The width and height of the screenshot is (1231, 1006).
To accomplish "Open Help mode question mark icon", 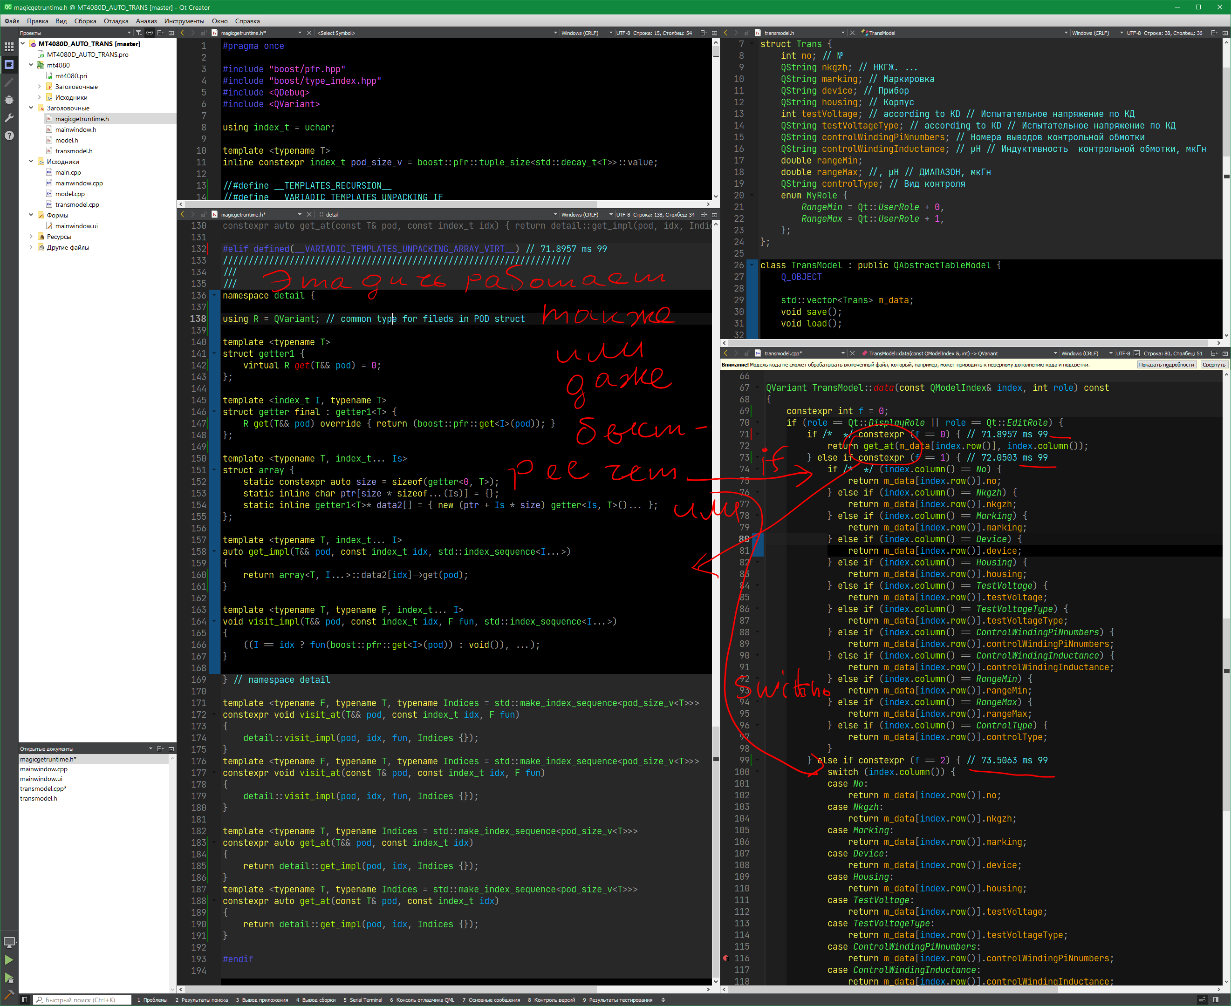I will coord(9,136).
